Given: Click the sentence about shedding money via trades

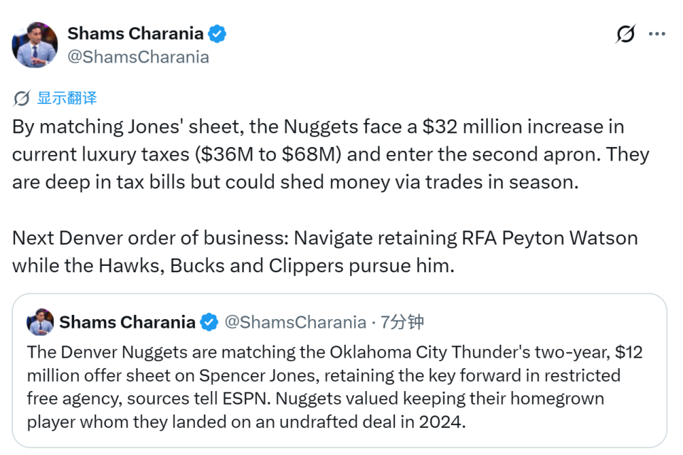Looking at the screenshot, I should (295, 182).
